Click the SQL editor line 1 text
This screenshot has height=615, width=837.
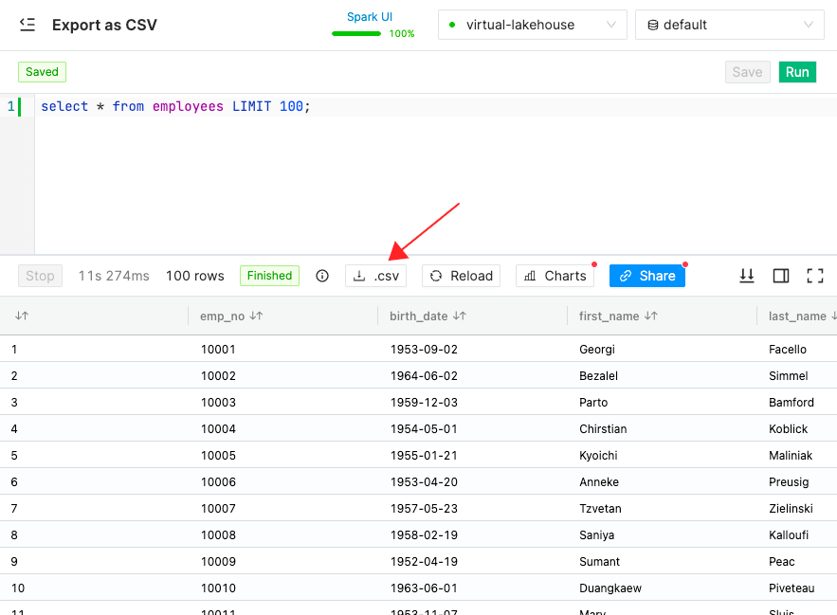[175, 106]
